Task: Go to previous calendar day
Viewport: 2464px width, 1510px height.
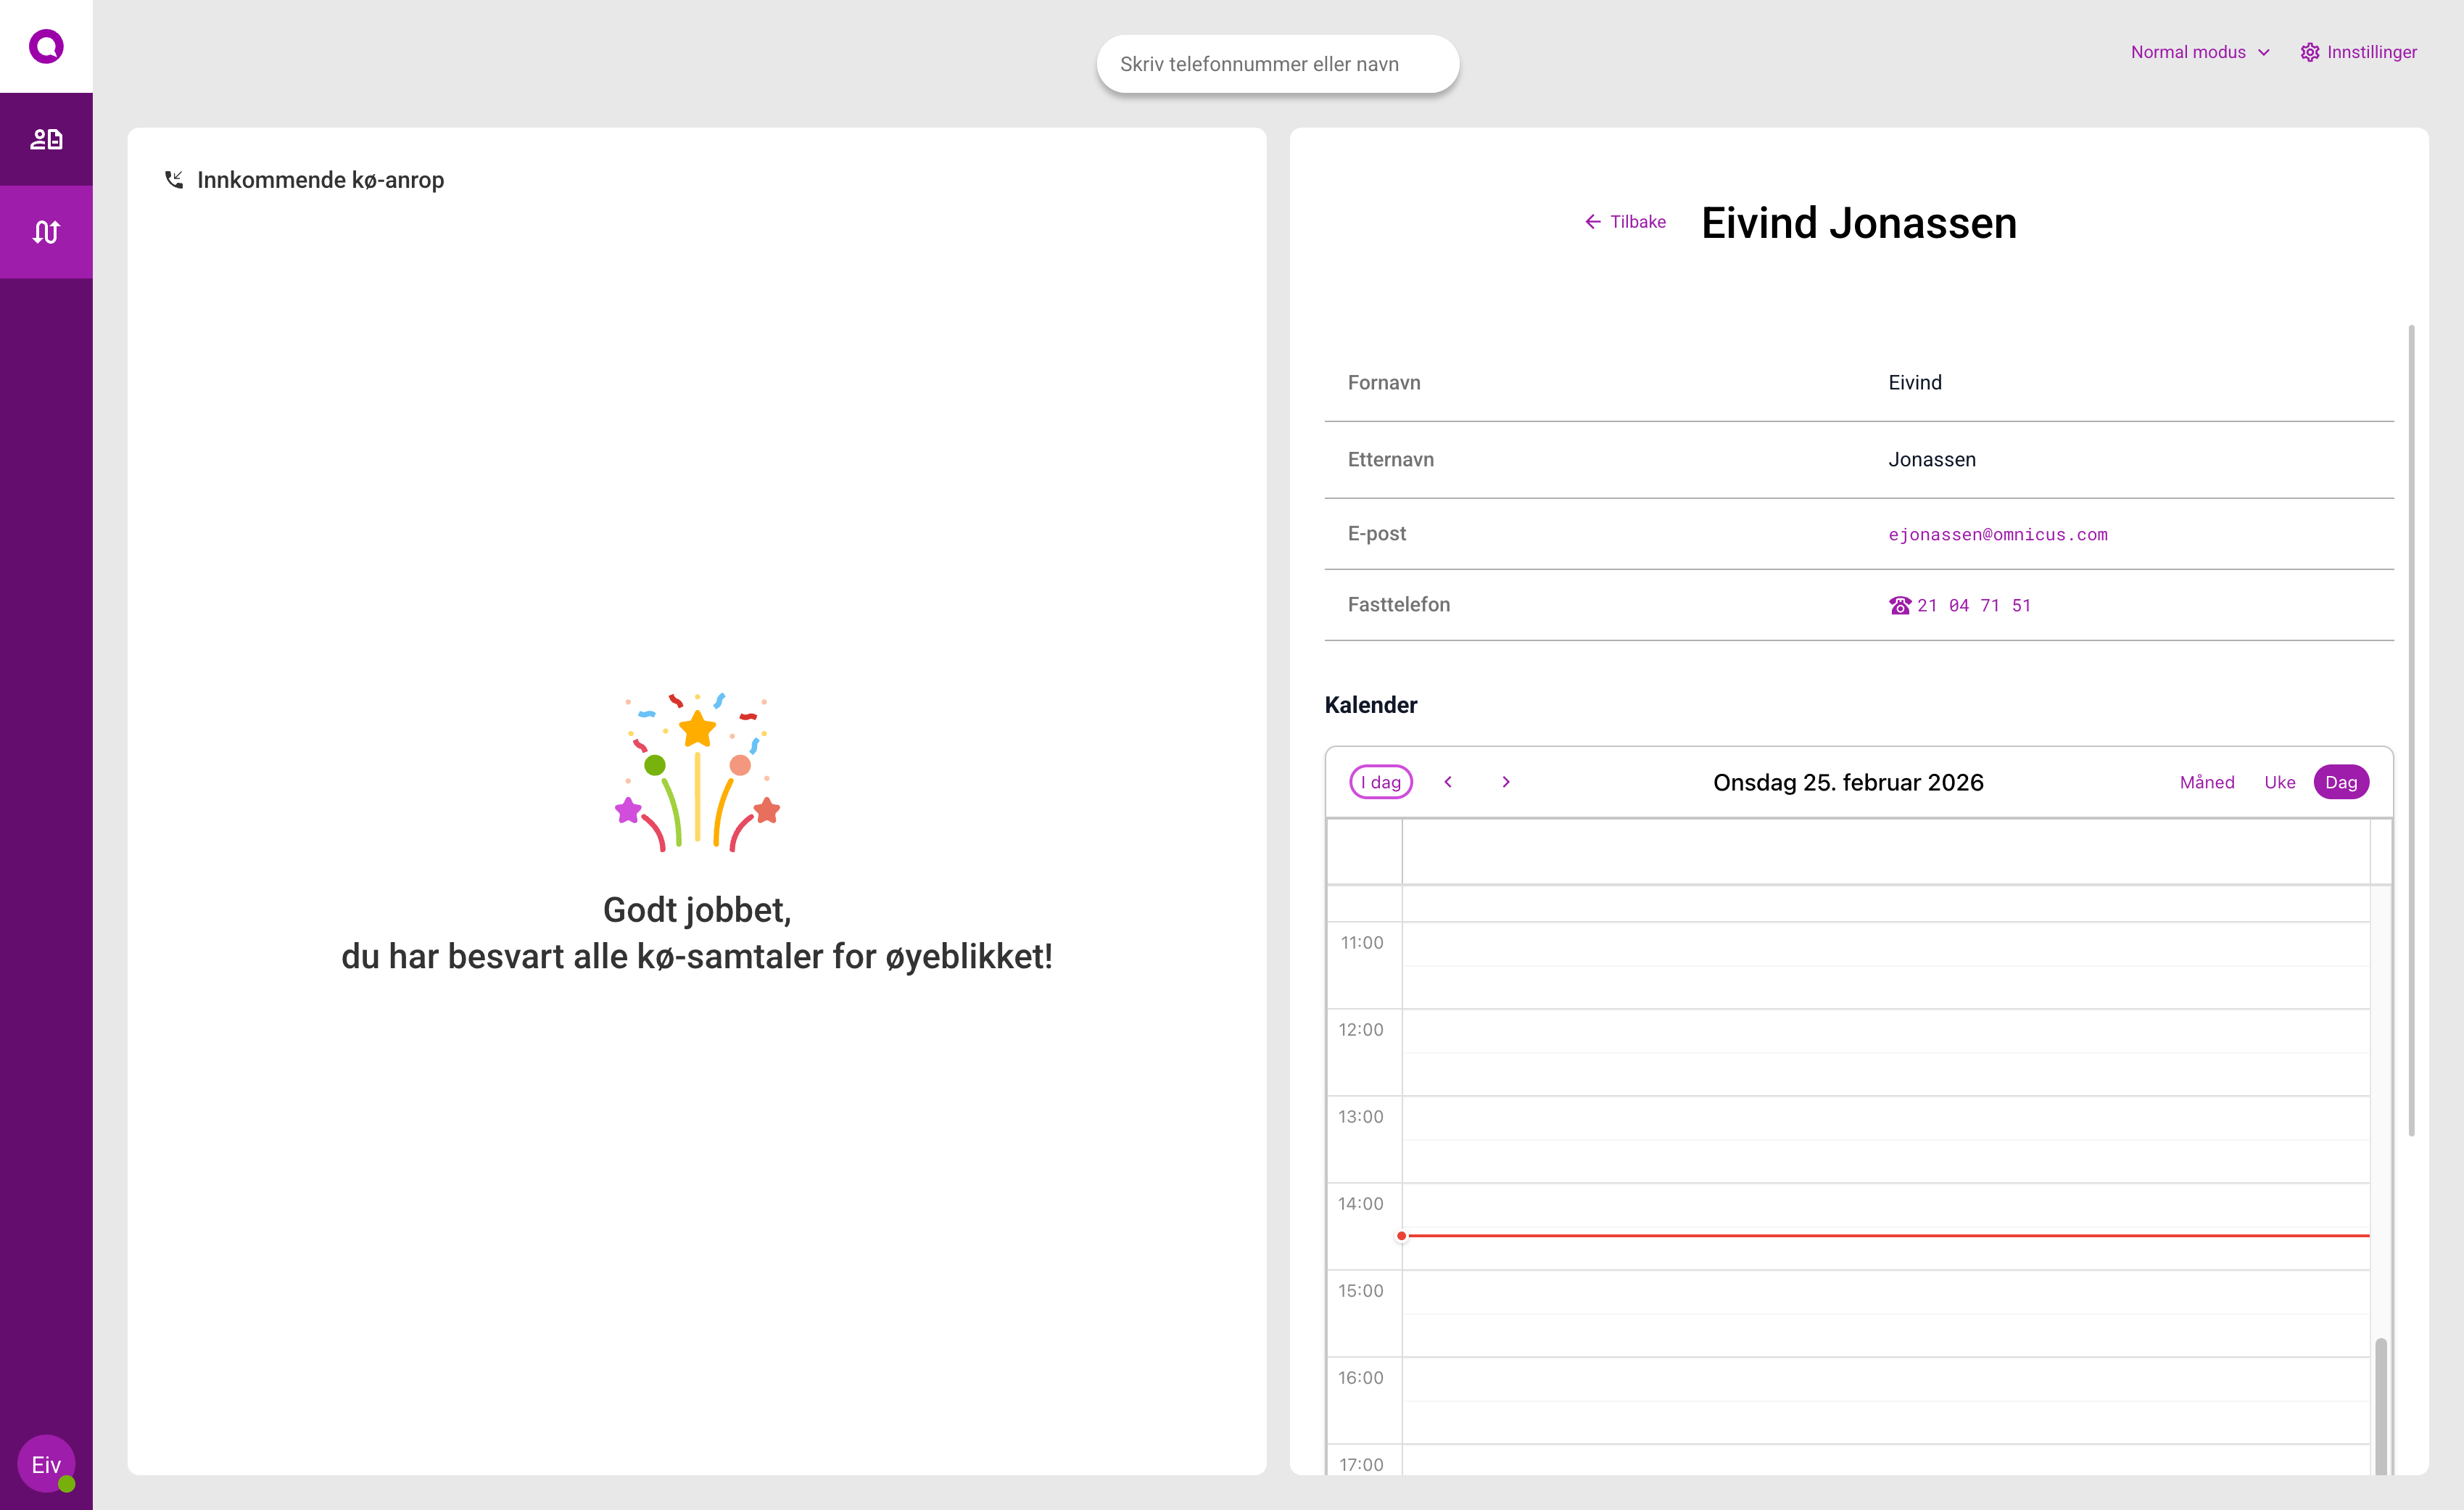Action: [x=1448, y=782]
